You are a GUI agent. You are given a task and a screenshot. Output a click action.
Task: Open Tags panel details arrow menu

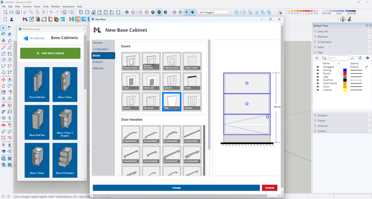pos(367,58)
